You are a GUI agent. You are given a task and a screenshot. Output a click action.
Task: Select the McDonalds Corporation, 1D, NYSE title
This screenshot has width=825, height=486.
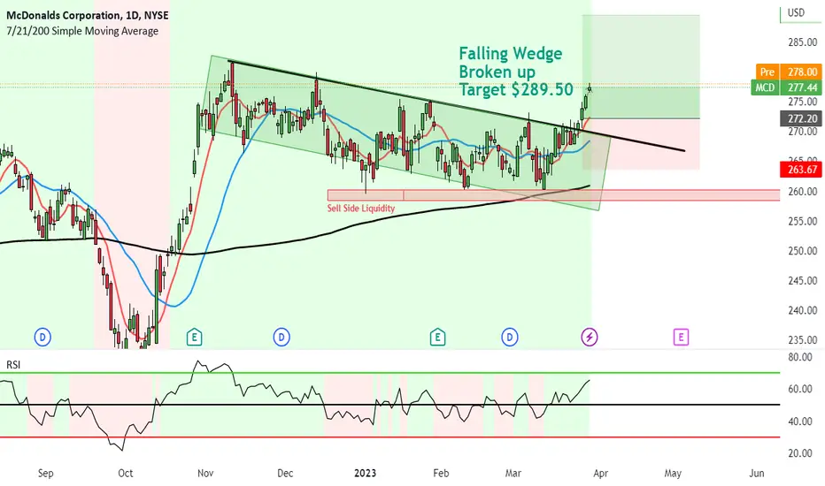(88, 15)
